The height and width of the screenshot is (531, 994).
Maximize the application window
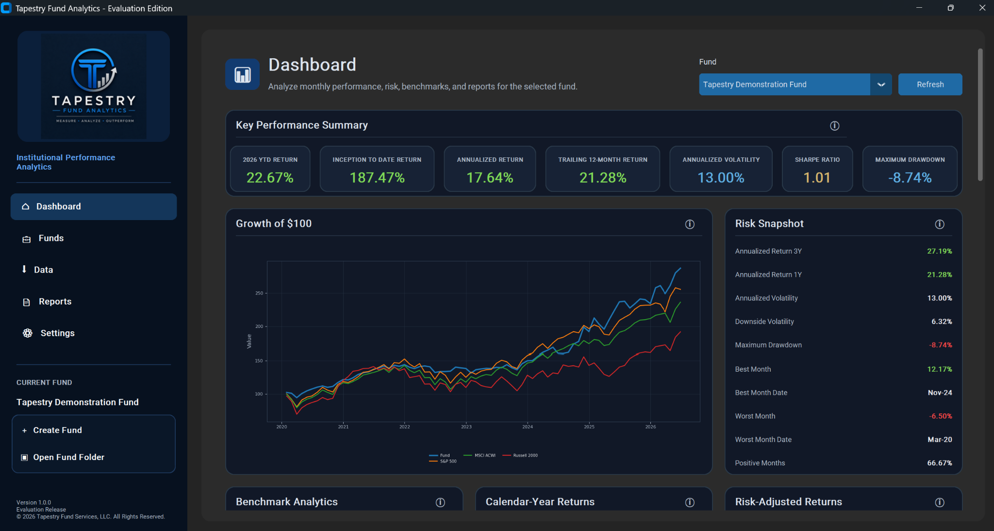click(950, 8)
